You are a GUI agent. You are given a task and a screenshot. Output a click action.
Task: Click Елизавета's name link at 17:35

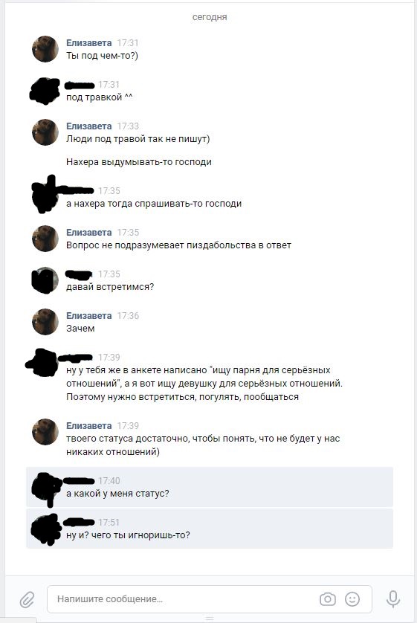(89, 233)
